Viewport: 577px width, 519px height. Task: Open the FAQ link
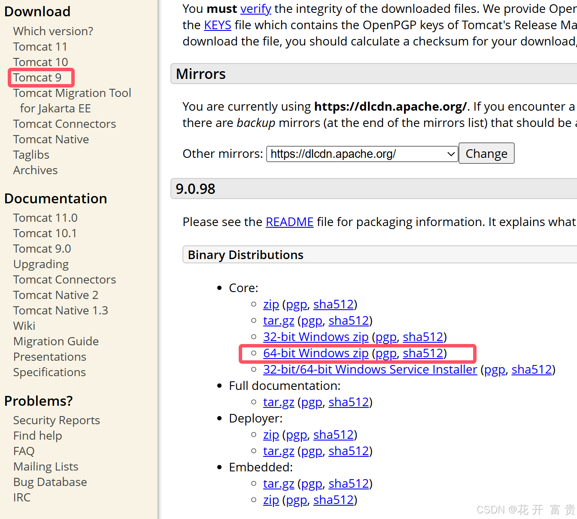pos(24,451)
